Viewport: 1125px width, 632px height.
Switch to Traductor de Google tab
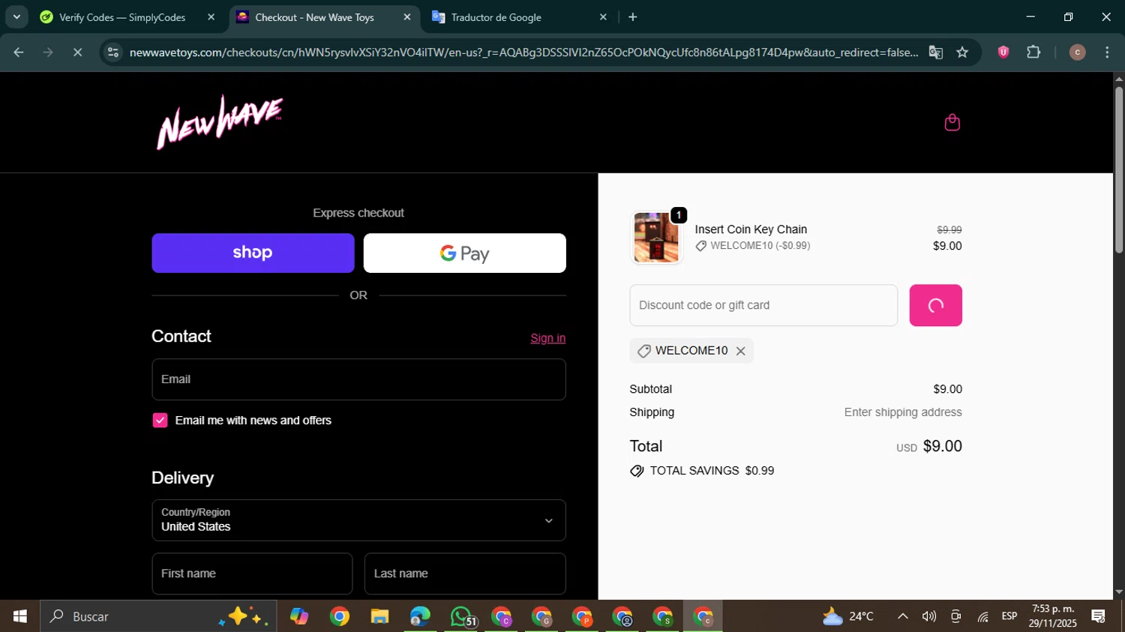pos(496,17)
